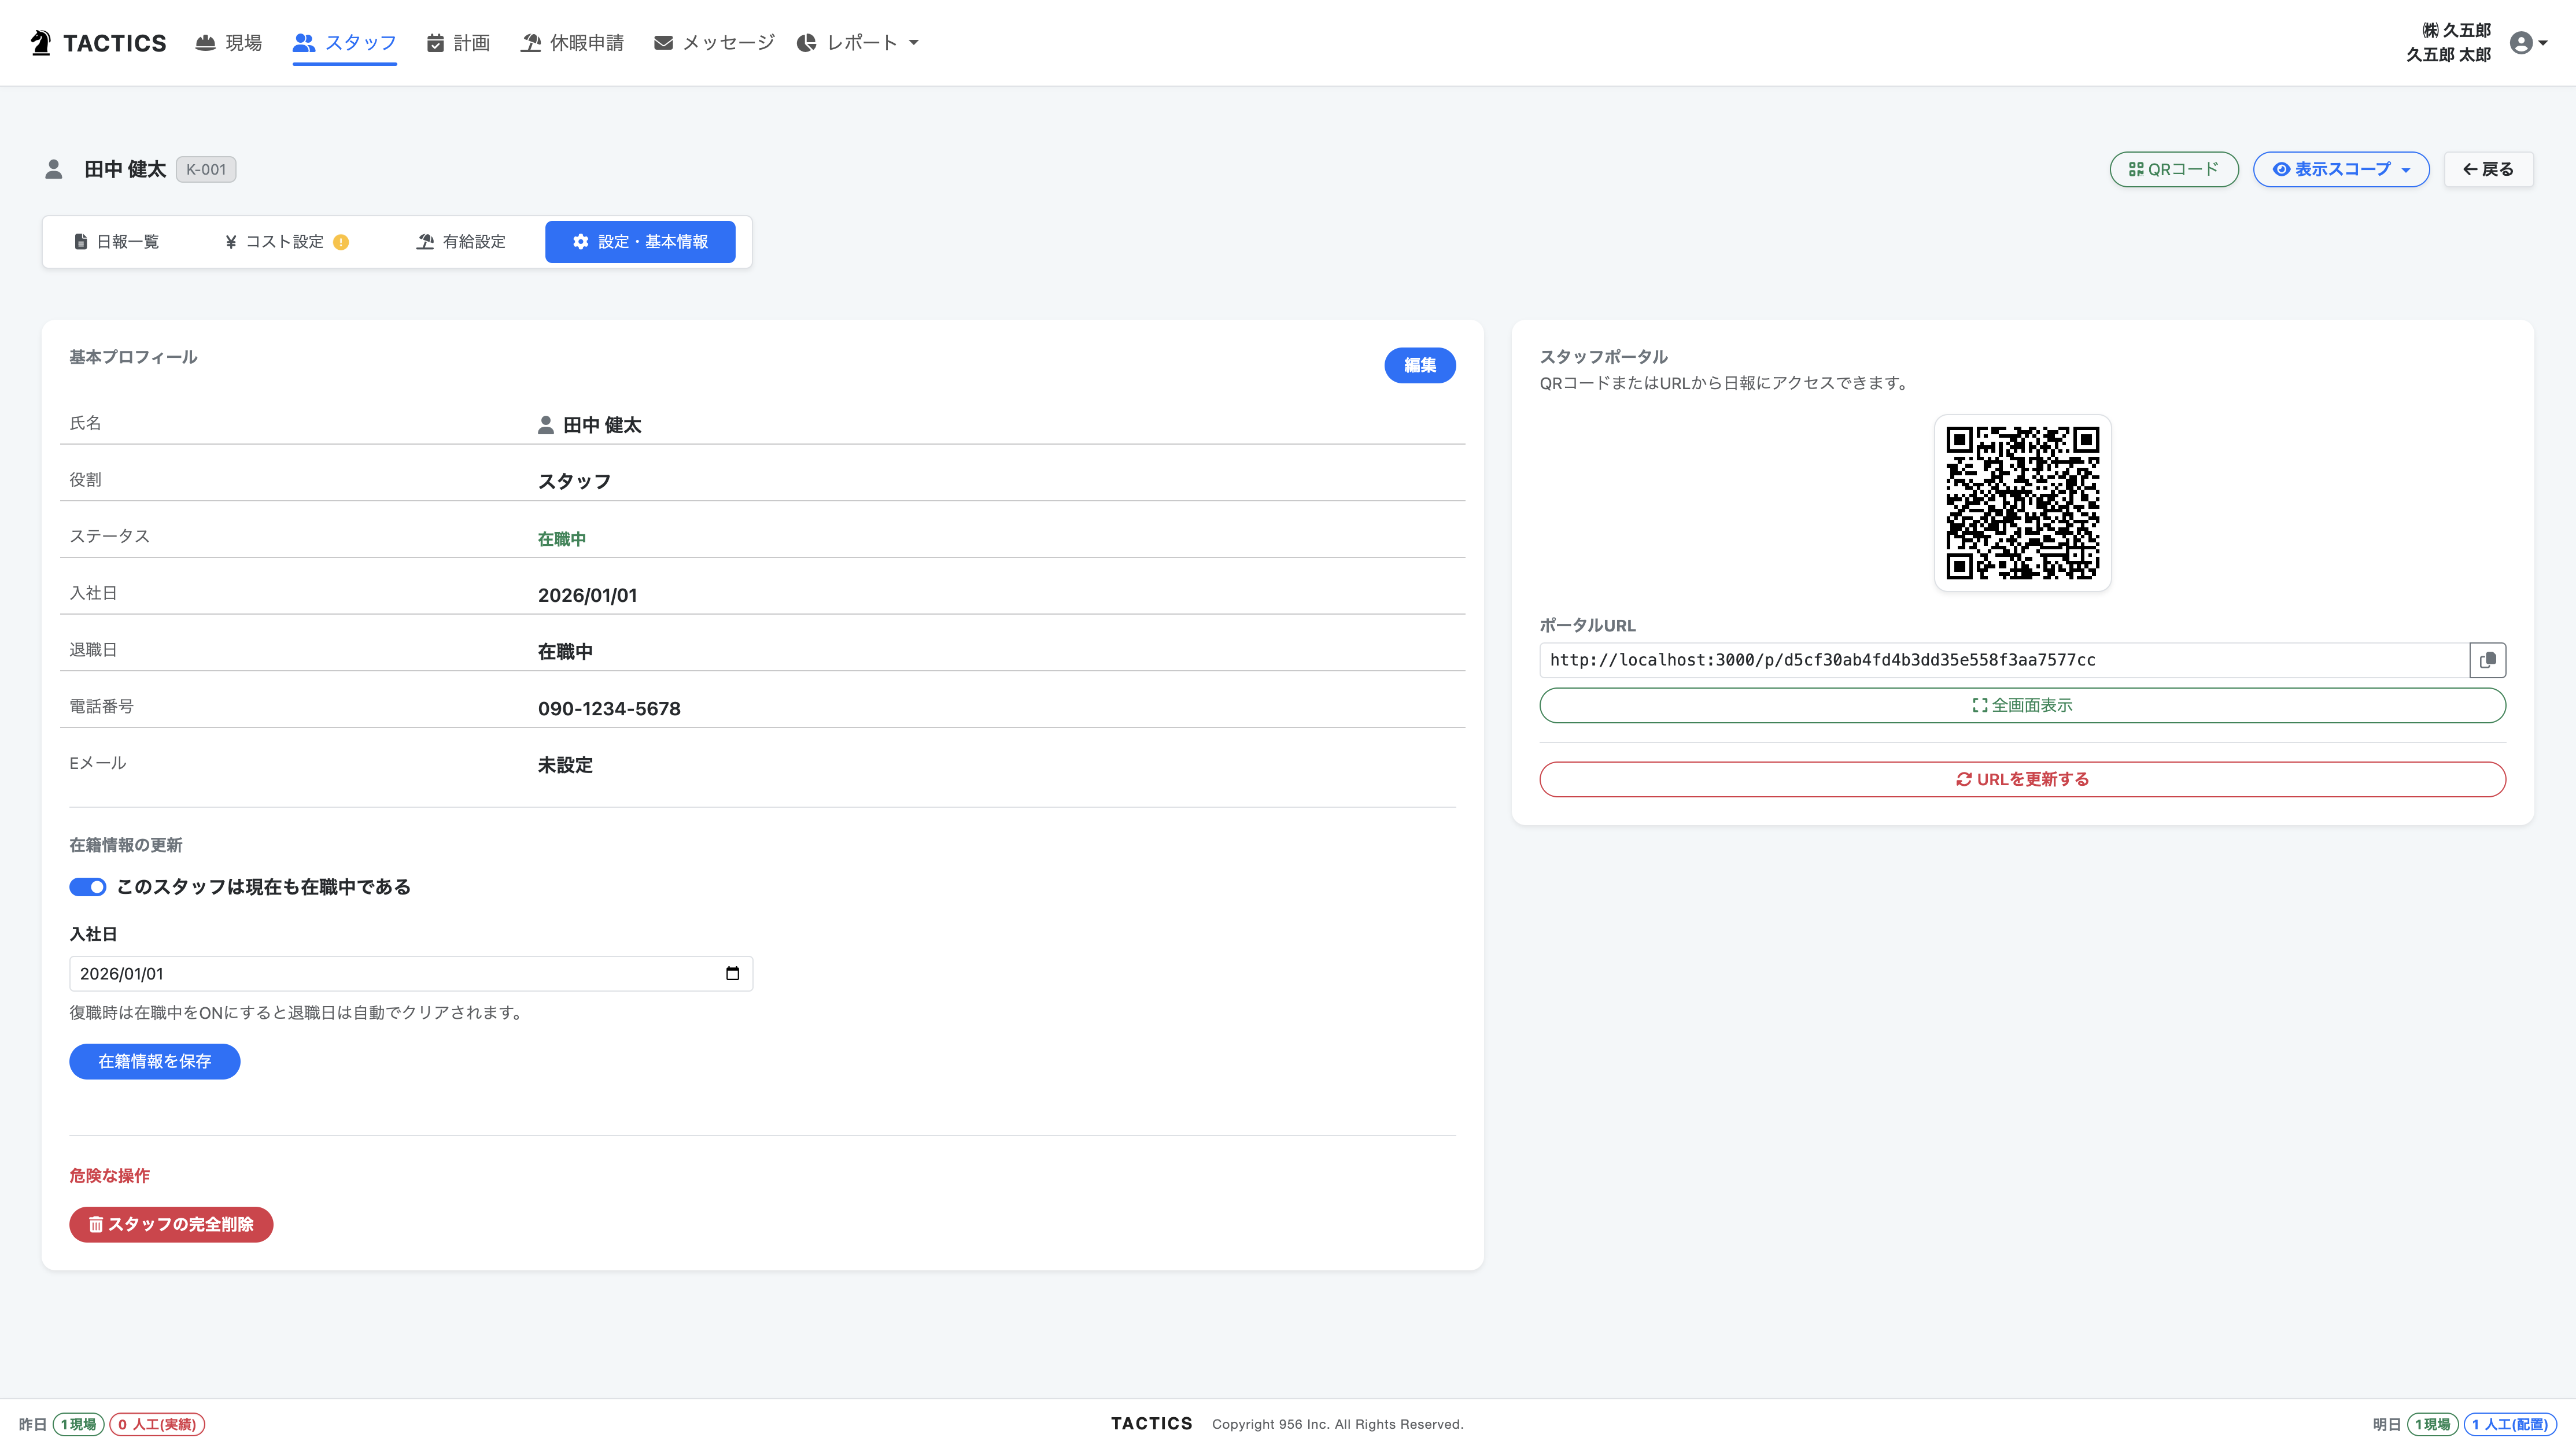Open the calendar picker in 入社日 field
2576x1449 pixels.
732,974
